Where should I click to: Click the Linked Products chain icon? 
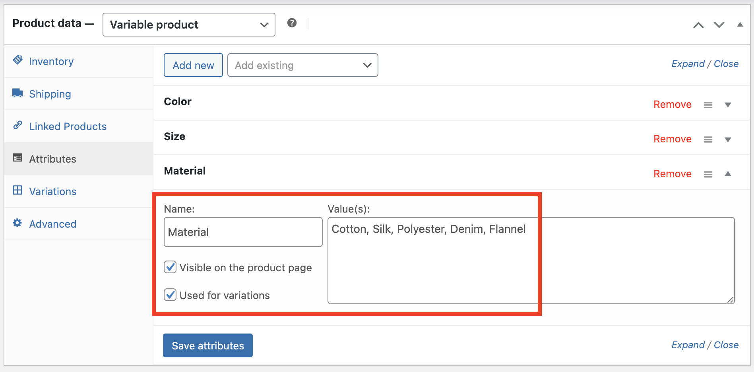pos(17,125)
